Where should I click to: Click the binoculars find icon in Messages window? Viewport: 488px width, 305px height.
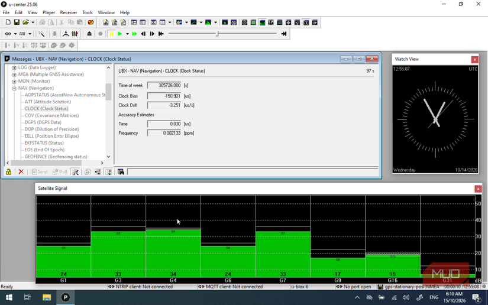[x=121, y=172]
